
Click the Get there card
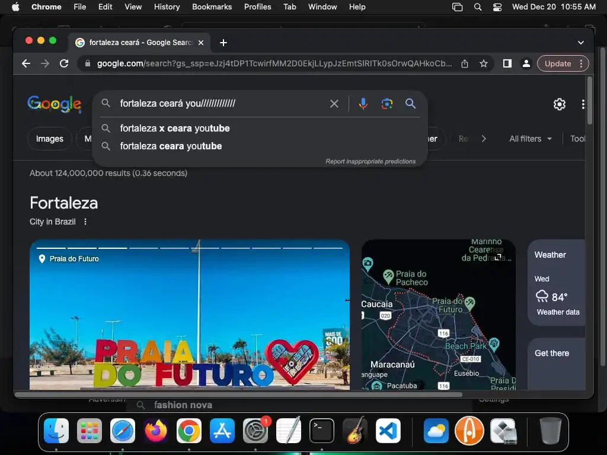(556, 364)
